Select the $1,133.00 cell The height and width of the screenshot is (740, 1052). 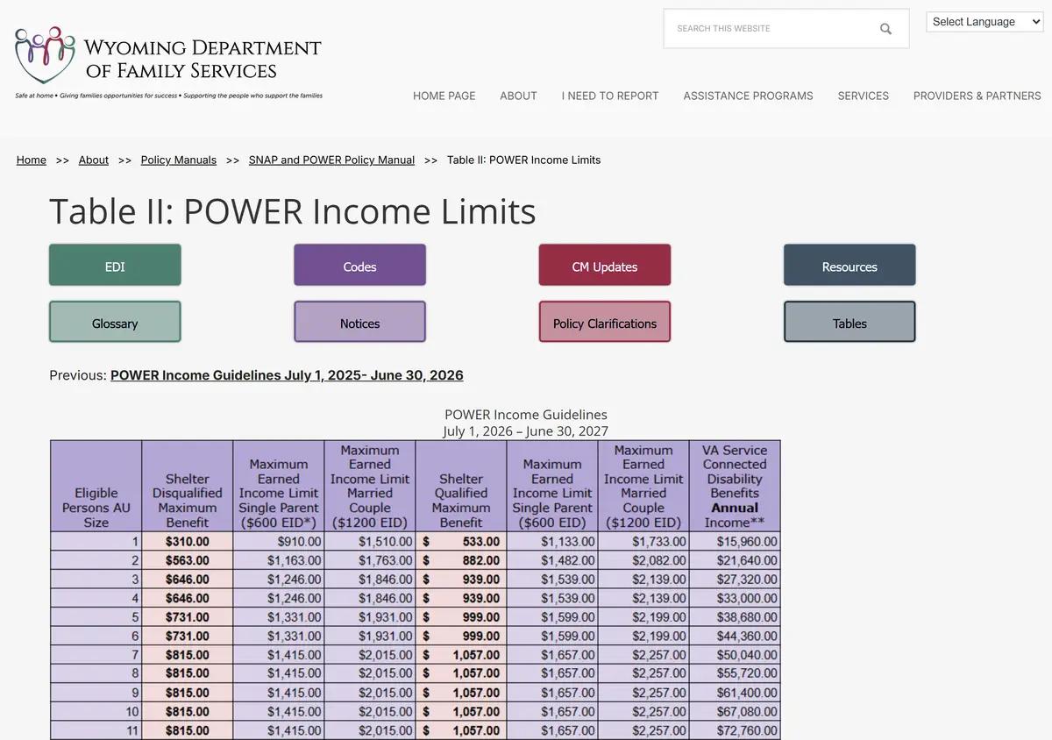[x=552, y=542]
